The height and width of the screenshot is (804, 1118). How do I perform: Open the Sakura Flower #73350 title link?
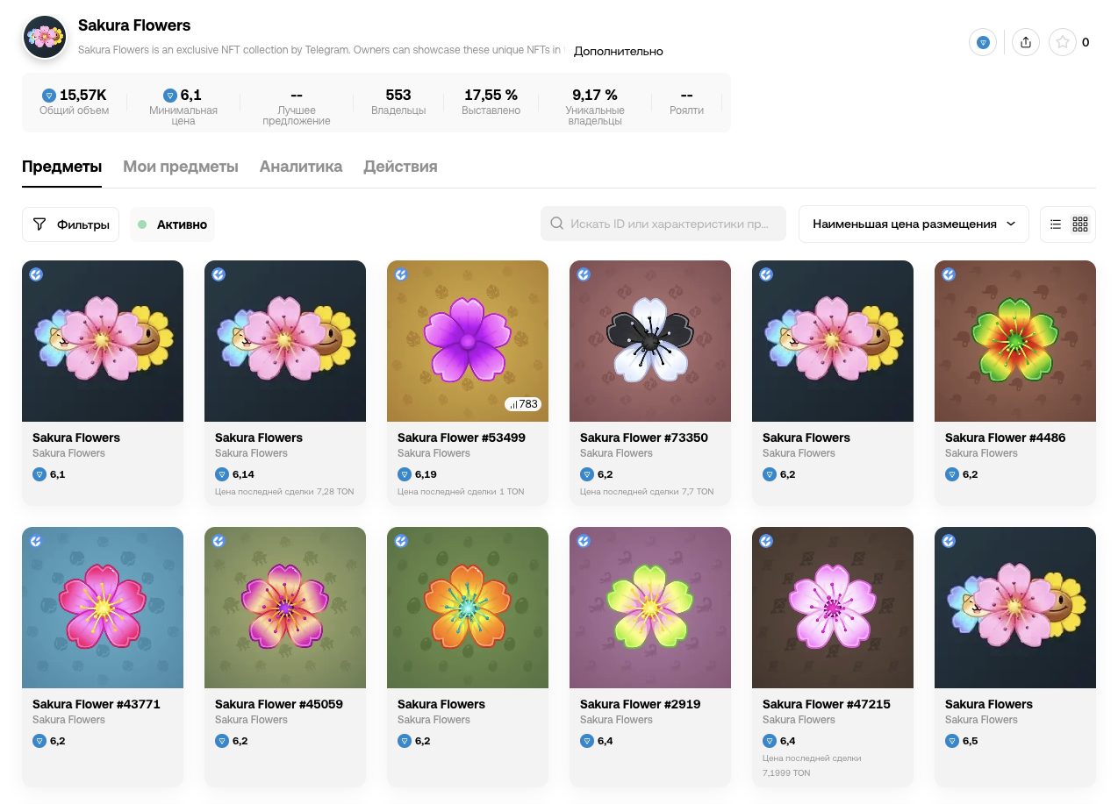[x=644, y=438]
